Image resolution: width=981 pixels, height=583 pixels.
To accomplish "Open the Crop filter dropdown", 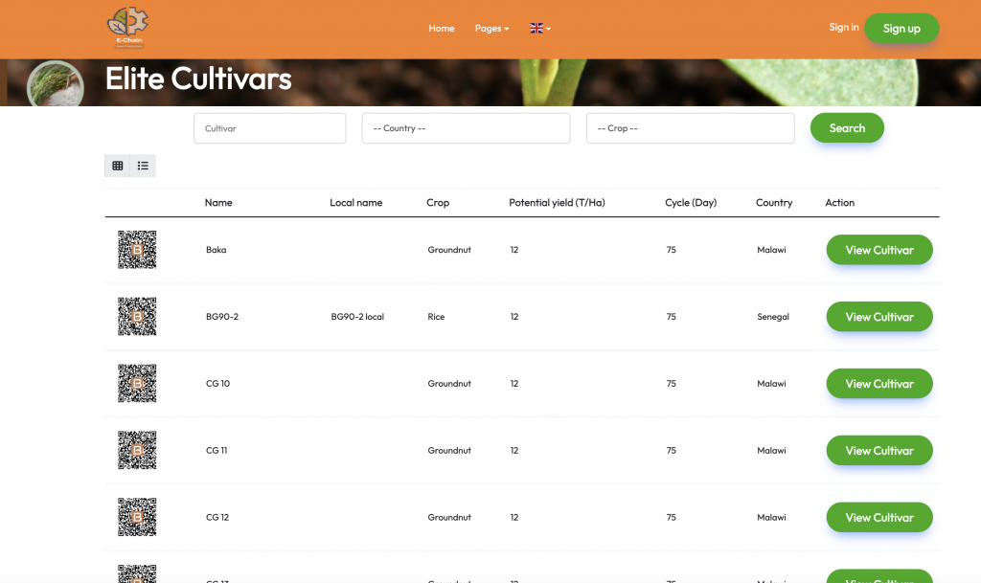I will (x=690, y=128).
